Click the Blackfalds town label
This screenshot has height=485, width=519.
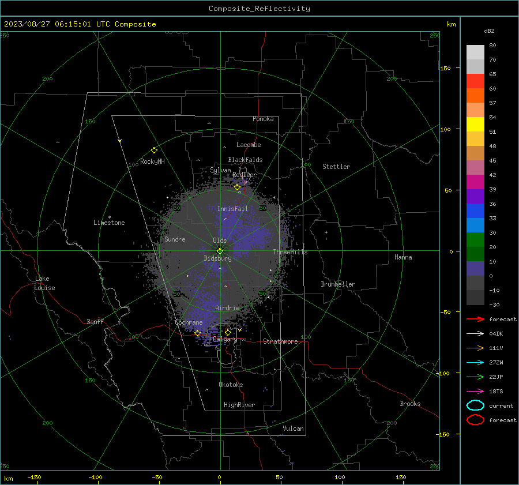245,160
